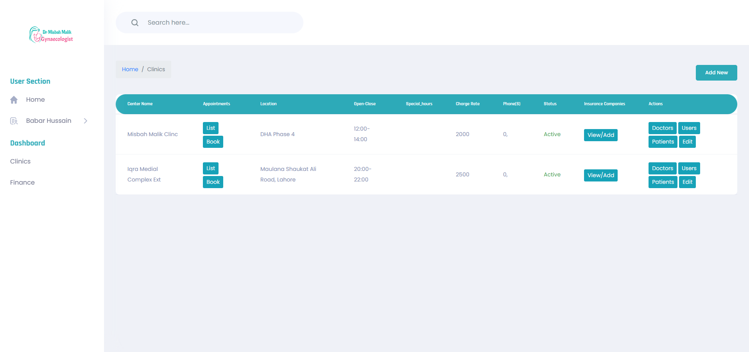Focus the Search here input field
749x352 pixels.
[x=219, y=23]
